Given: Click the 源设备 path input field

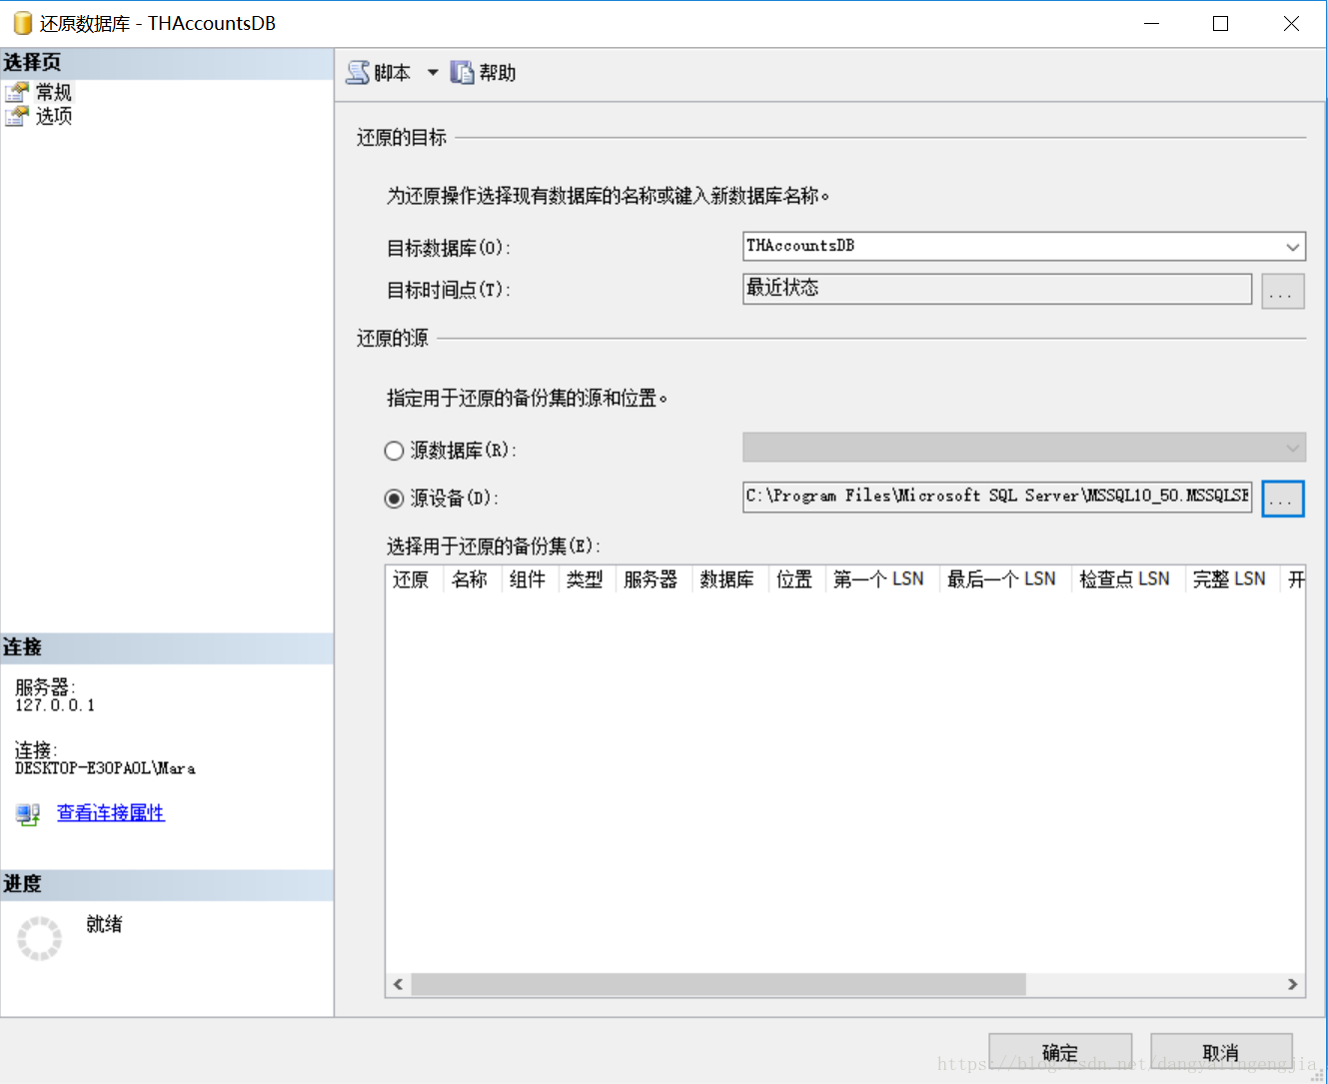Looking at the screenshot, I should point(997,497).
